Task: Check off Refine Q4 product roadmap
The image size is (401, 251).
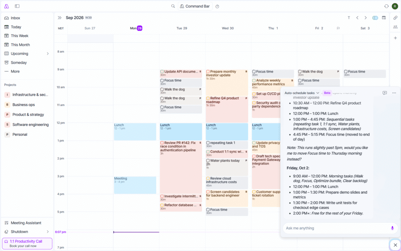Action: coord(208,98)
